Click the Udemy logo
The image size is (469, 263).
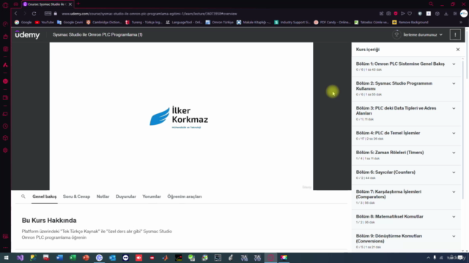coord(27,34)
